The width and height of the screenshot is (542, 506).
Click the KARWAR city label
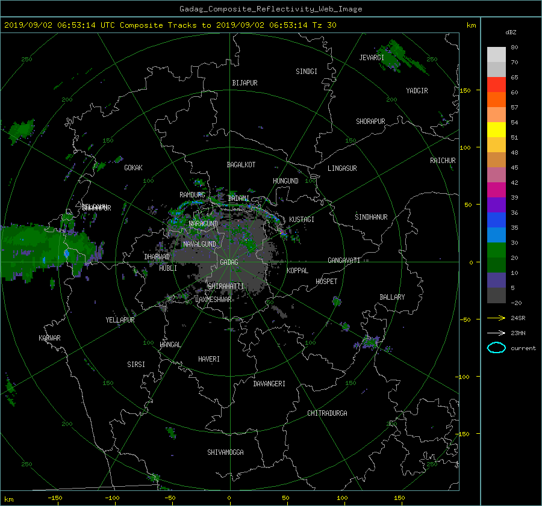pos(49,338)
